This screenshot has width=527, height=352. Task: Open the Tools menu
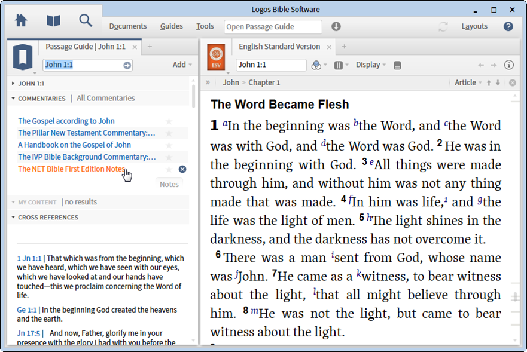(205, 26)
